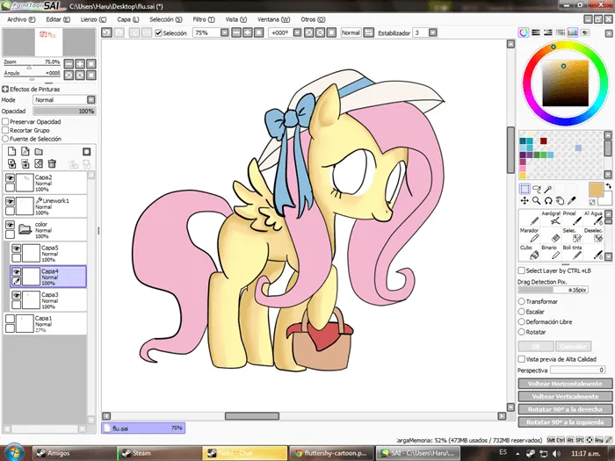
Task: Open the color panel options dropdown arrow
Action: tap(607, 33)
